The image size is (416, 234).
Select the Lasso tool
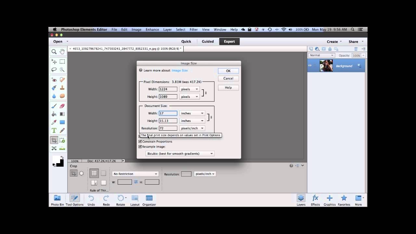pos(54,70)
